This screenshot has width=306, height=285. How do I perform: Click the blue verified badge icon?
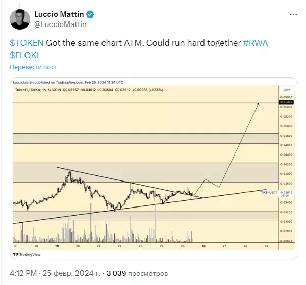(90, 14)
